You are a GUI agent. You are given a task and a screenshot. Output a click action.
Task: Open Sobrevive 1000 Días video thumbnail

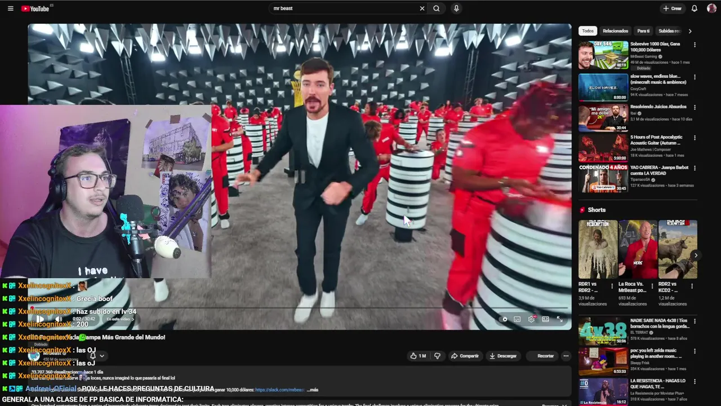[x=603, y=55]
